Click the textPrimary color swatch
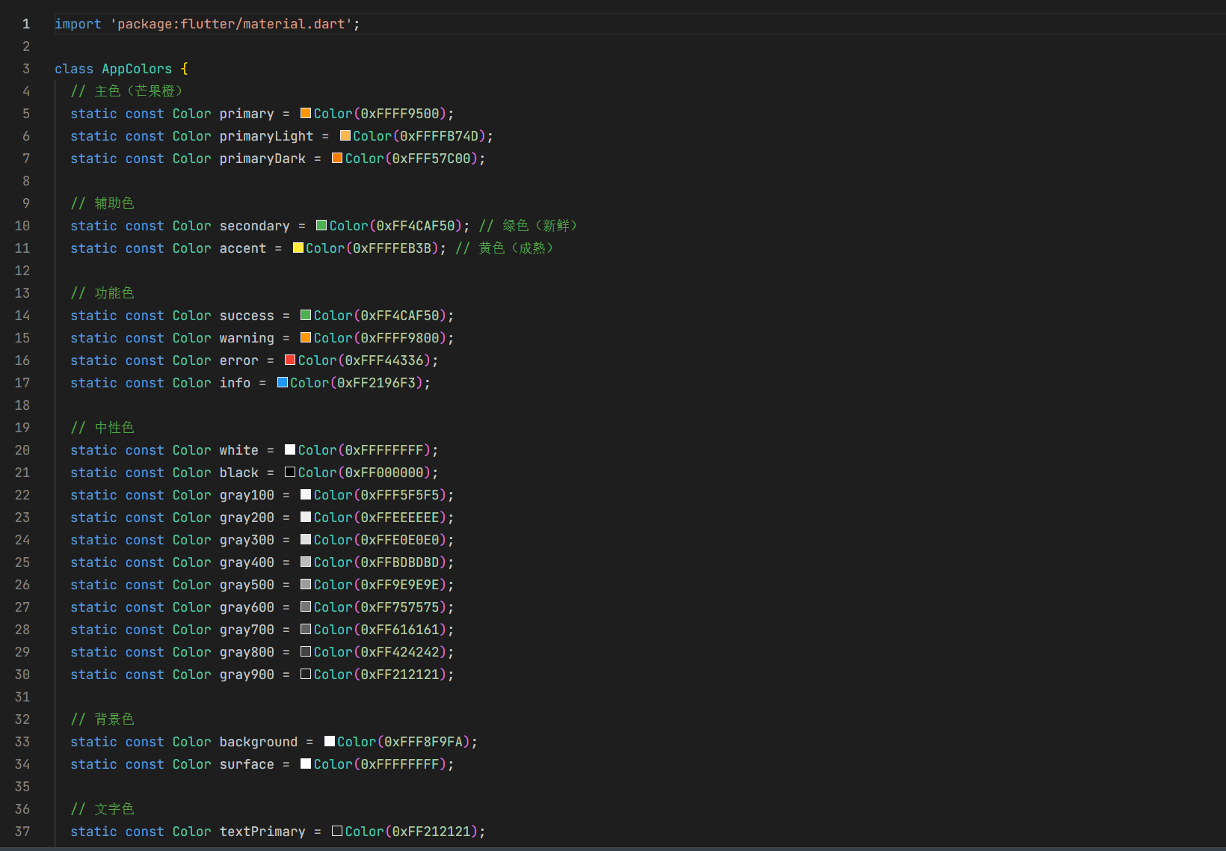This screenshot has width=1226, height=851. [x=337, y=831]
